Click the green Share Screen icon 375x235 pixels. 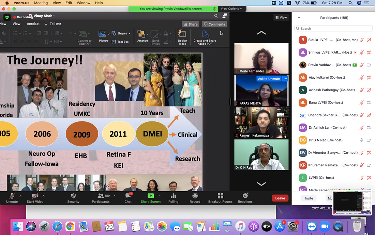[150, 196]
